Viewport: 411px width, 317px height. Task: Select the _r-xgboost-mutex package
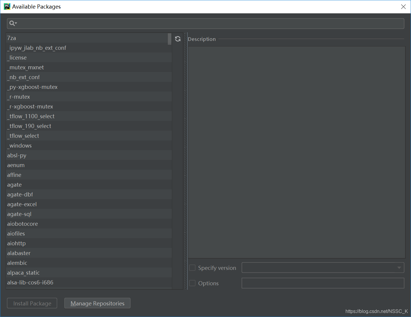89,106
